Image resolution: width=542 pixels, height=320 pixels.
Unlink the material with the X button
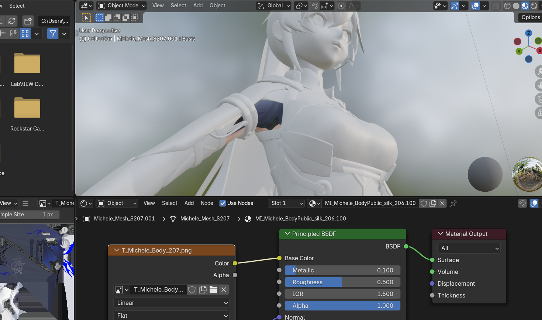442,203
